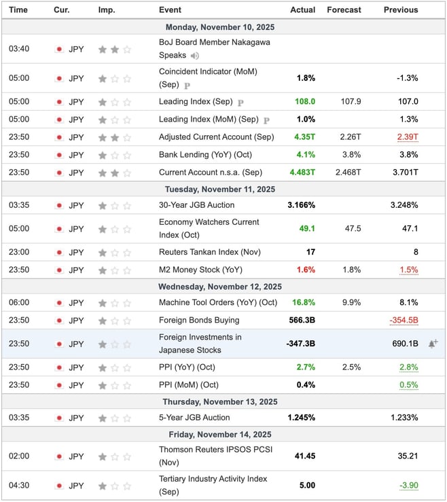Click the Japan flag in the 30-Year JGB Auction row

(59, 205)
